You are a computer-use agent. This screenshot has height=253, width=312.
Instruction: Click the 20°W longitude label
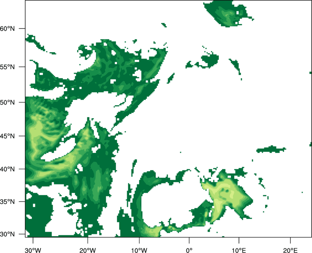[x=88, y=250]
